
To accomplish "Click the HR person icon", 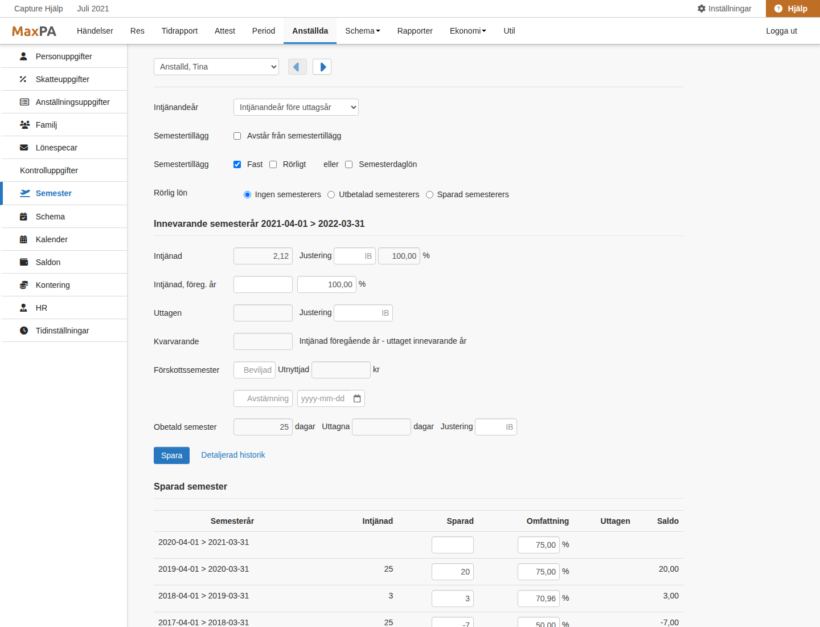I will 24,308.
